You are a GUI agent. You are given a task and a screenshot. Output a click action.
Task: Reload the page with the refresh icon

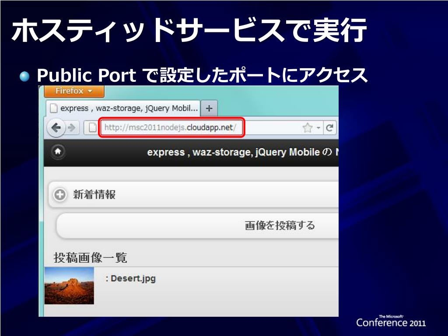tap(330, 128)
